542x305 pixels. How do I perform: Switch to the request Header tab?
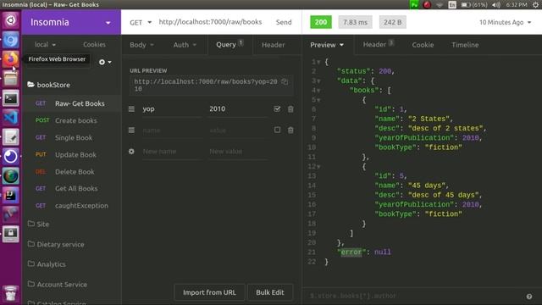point(273,45)
